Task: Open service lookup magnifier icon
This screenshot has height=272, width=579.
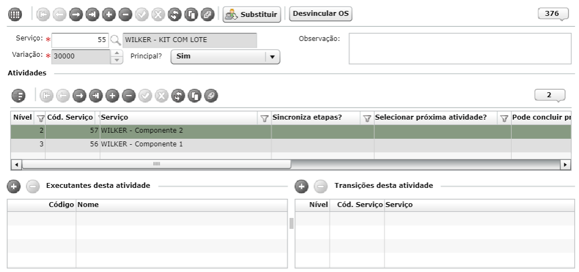Action: [116, 40]
